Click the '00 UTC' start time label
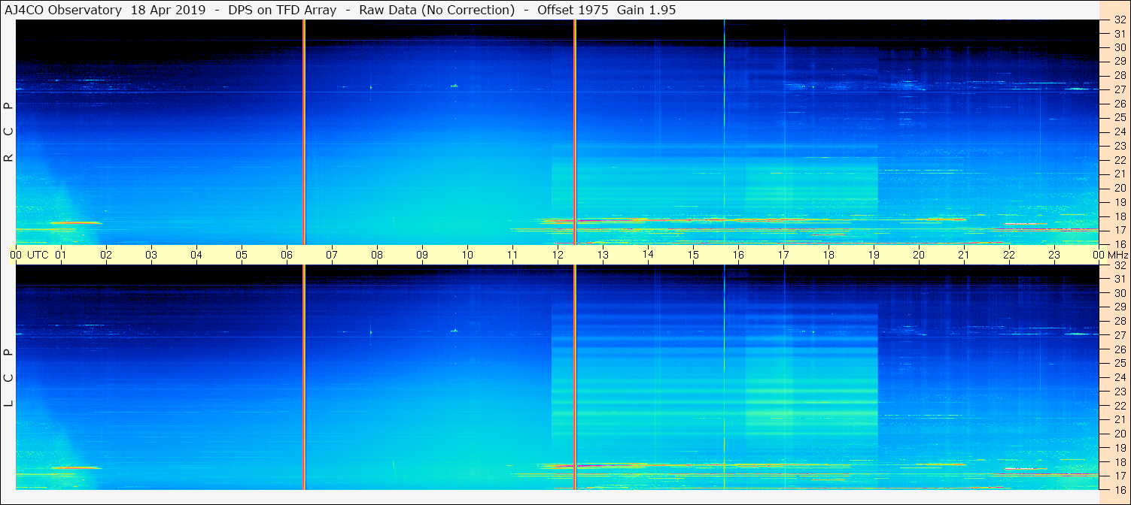This screenshot has height=505, width=1131. point(28,255)
